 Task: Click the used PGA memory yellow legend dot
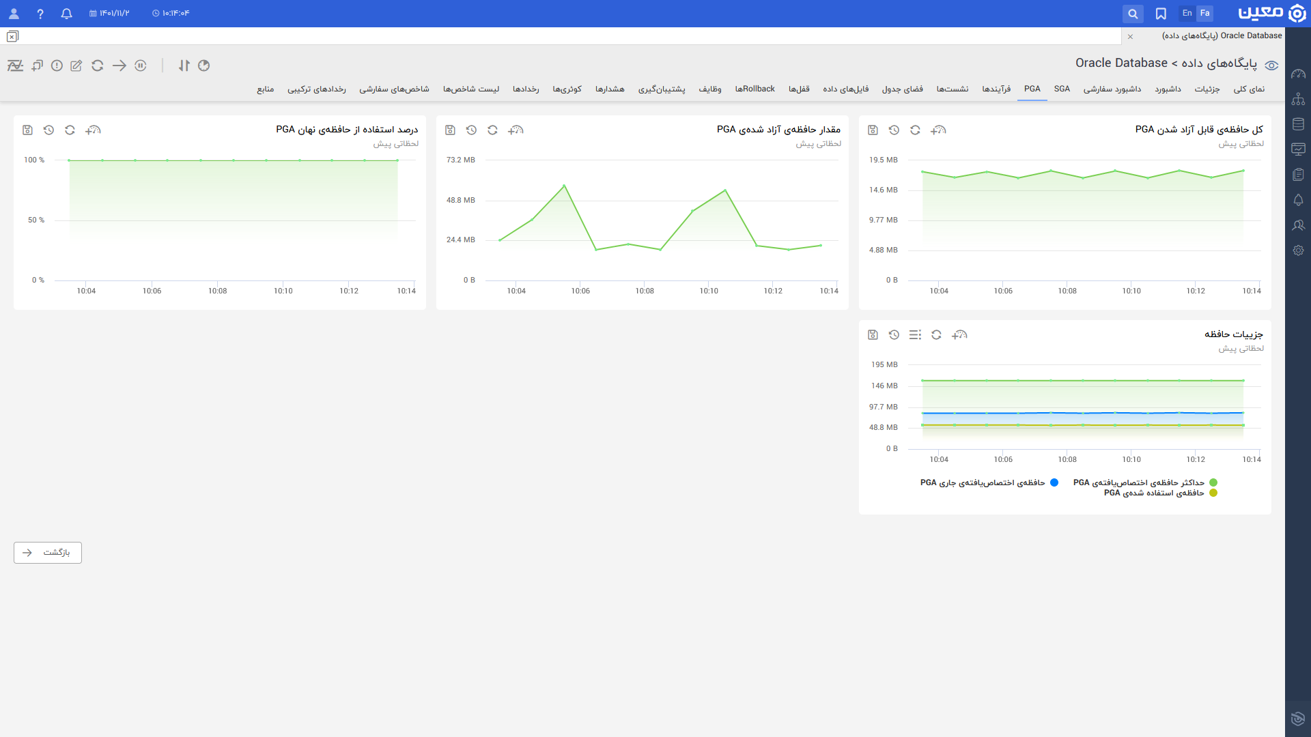pyautogui.click(x=1213, y=493)
